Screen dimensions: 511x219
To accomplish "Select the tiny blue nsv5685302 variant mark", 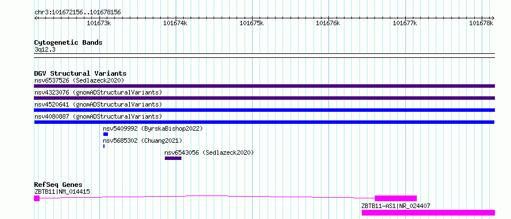I will click(104, 146).
